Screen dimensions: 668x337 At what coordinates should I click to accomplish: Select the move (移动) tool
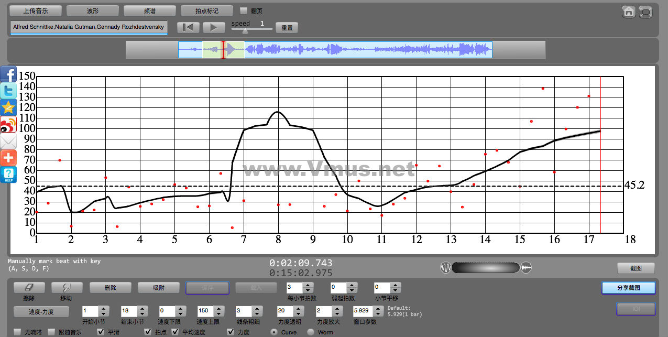67,288
